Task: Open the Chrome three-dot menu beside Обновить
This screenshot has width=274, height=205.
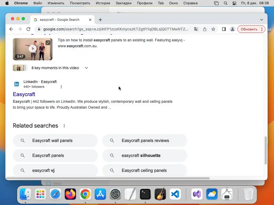Action: tap(262, 29)
